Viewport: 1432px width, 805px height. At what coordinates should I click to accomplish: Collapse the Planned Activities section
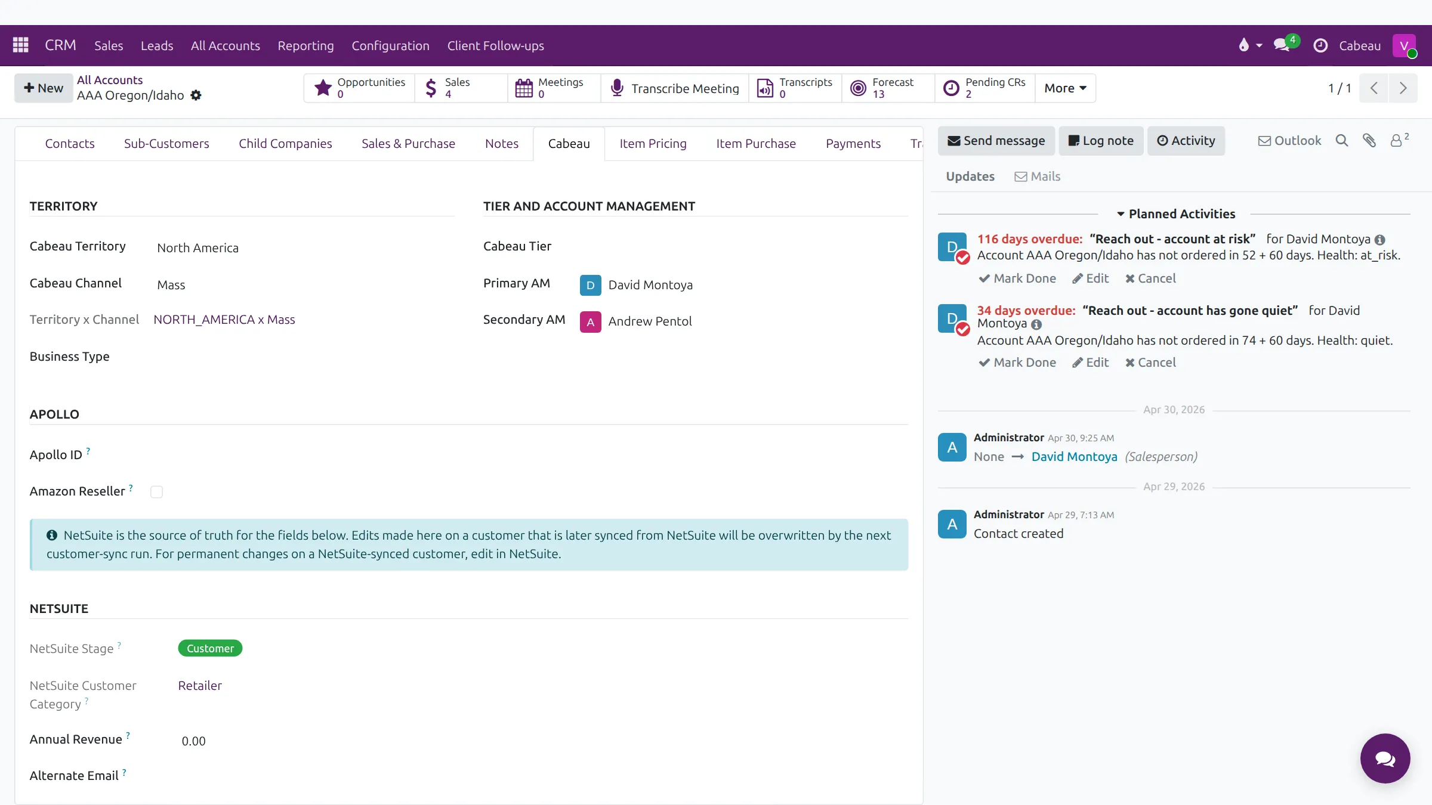(1175, 214)
